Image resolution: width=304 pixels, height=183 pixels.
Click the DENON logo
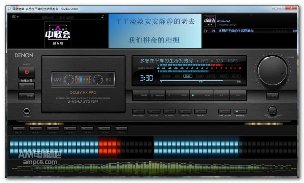(24, 55)
